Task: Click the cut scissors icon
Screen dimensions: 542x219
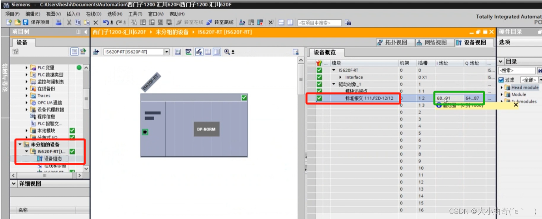Action: tap(69, 22)
